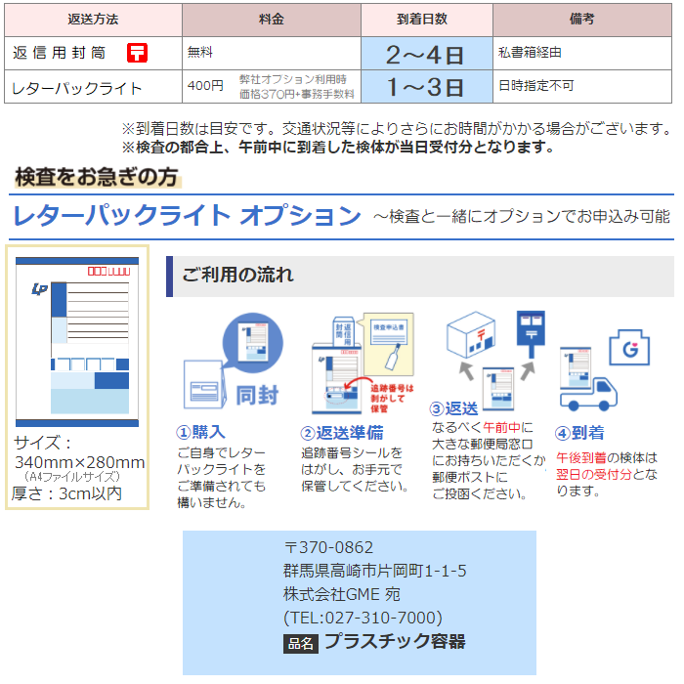The width and height of the screenshot is (684, 684).
Task: Click the lab building icon above the truck
Action: click(629, 347)
